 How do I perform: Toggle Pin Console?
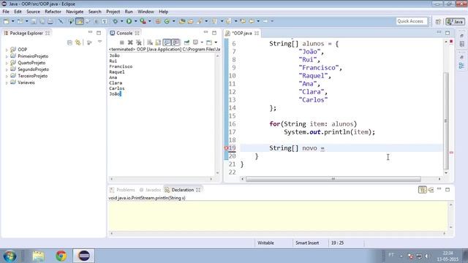click(x=186, y=42)
